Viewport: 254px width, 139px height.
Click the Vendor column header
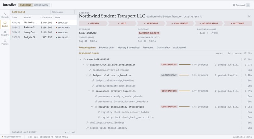click(x=27, y=17)
